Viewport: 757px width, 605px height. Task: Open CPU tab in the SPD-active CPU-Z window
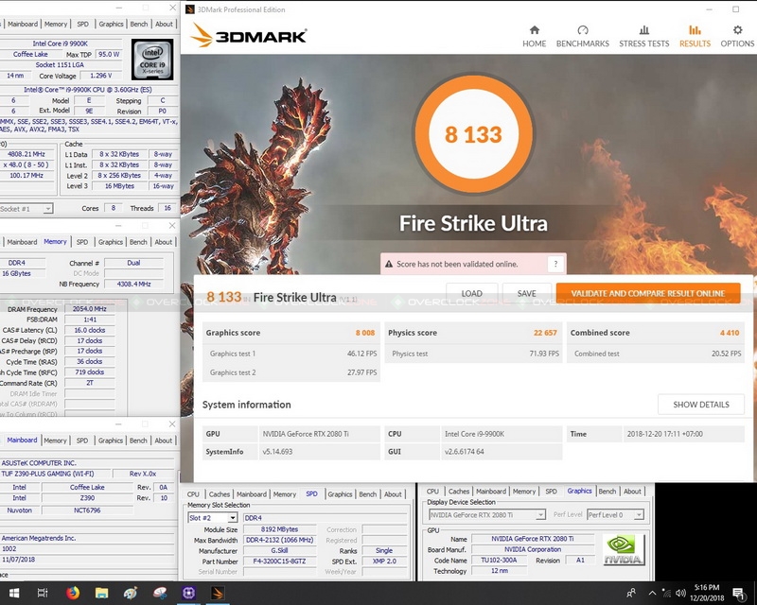coord(193,494)
